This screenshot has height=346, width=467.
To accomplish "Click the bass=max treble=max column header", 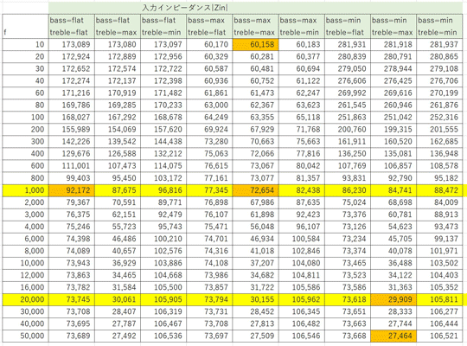I will coord(255,26).
